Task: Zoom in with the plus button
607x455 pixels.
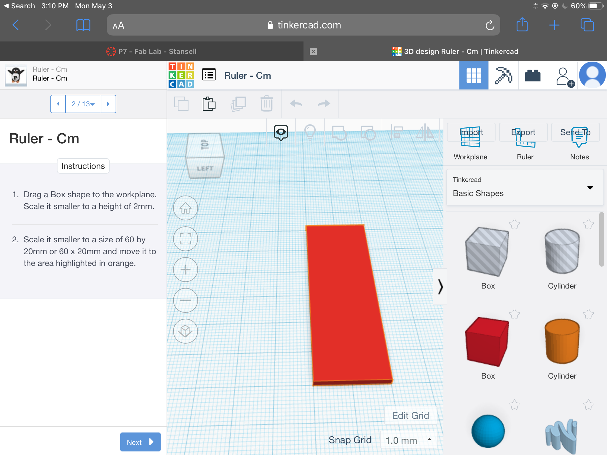Action: point(186,270)
